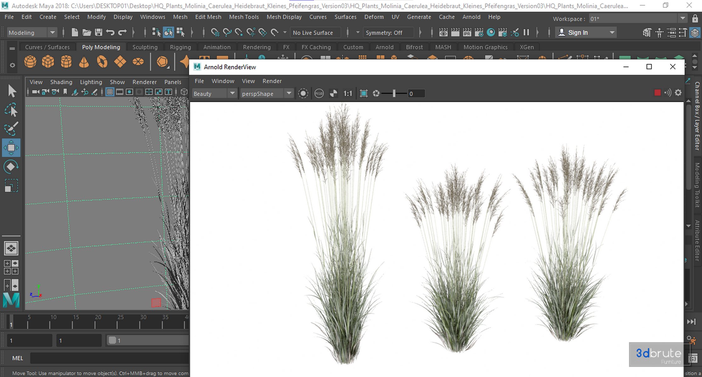Click the RenderView exposure slider handle
Image resolution: width=702 pixels, height=377 pixels.
point(394,94)
